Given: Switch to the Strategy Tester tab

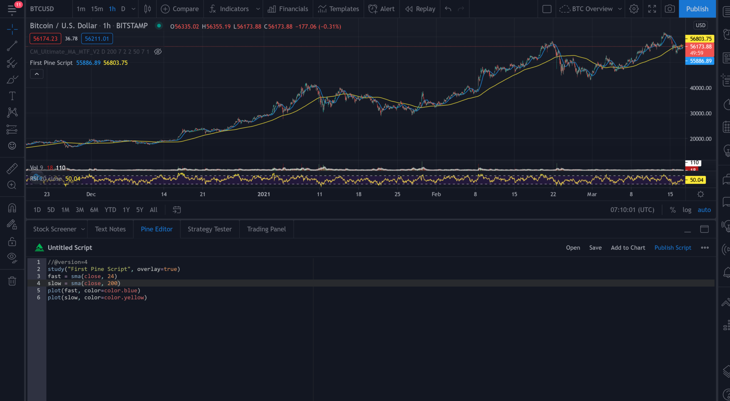Looking at the screenshot, I should (x=210, y=229).
